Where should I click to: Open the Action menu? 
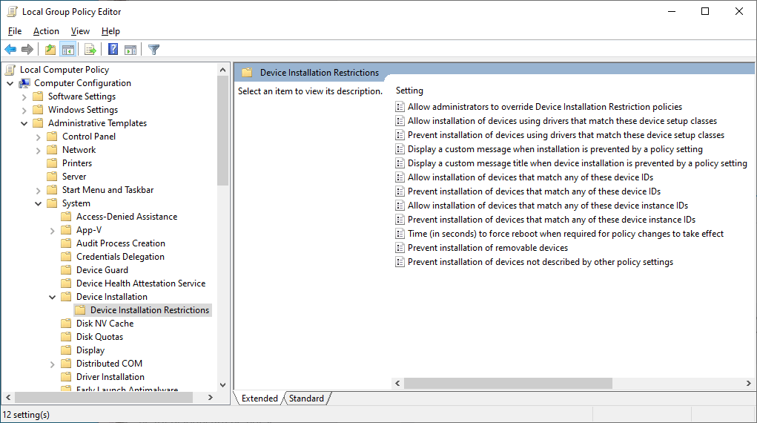pos(46,31)
